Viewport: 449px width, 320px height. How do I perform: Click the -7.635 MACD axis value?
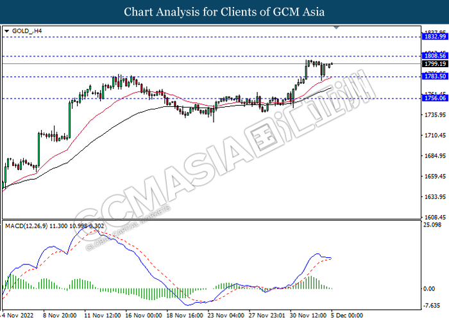point(431,306)
